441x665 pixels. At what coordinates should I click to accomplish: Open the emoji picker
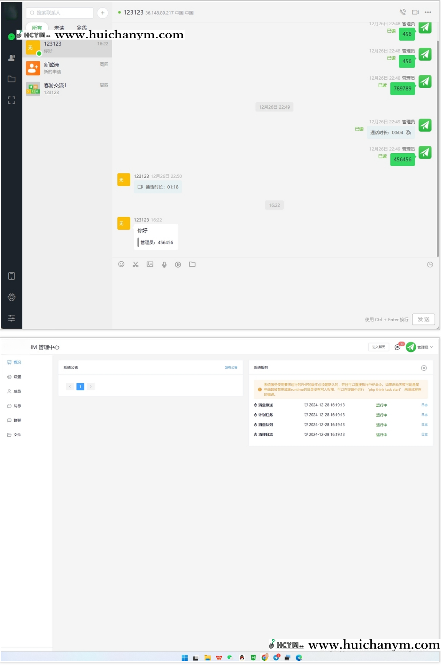[121, 264]
